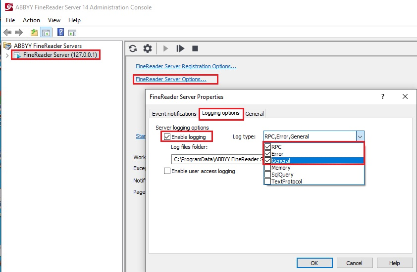
Task: Click the start (play) server icon
Action: pos(165,48)
